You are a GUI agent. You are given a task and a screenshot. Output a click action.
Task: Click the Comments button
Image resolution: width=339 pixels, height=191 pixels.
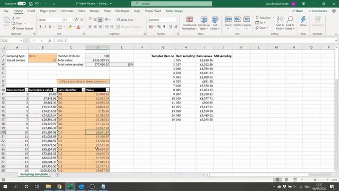(x=318, y=11)
